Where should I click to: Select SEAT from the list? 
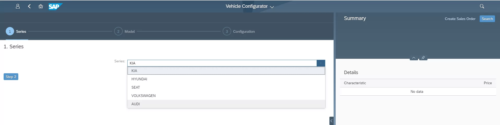pyautogui.click(x=136, y=87)
